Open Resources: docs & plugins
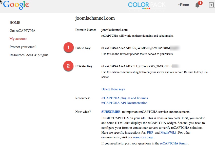Image resolution: width=215 pixels, height=149 pixels. tap(29, 55)
